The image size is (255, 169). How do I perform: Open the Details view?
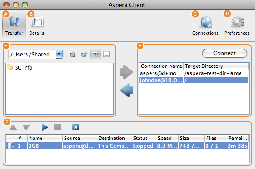37,25
